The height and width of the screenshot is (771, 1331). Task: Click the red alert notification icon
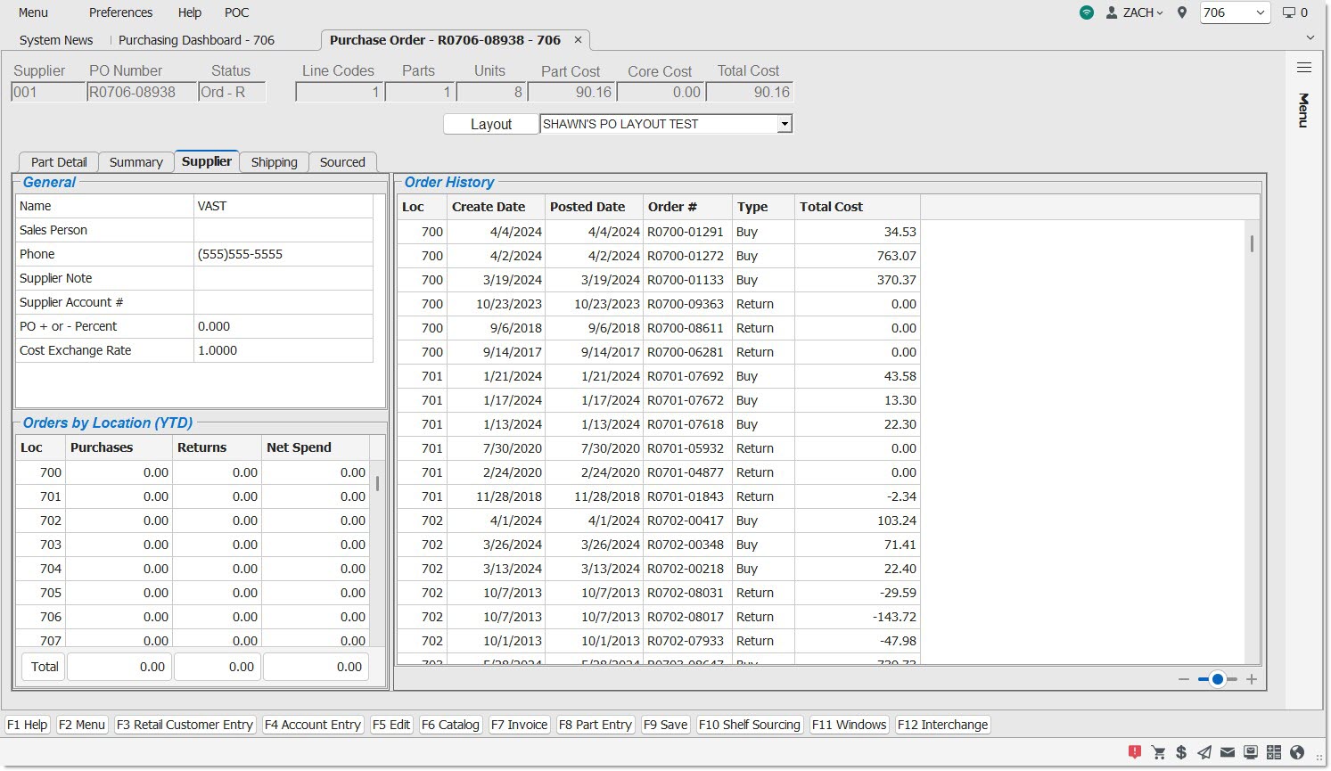[x=1134, y=752]
